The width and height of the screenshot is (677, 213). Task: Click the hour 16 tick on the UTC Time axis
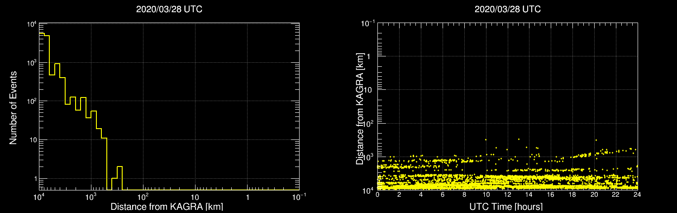tap(551, 194)
